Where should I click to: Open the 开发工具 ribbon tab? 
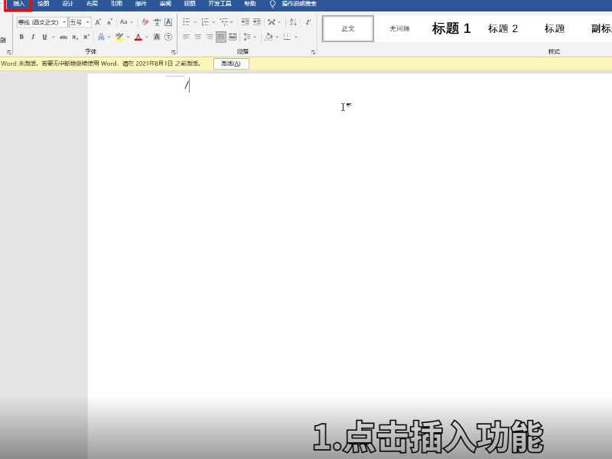click(220, 4)
